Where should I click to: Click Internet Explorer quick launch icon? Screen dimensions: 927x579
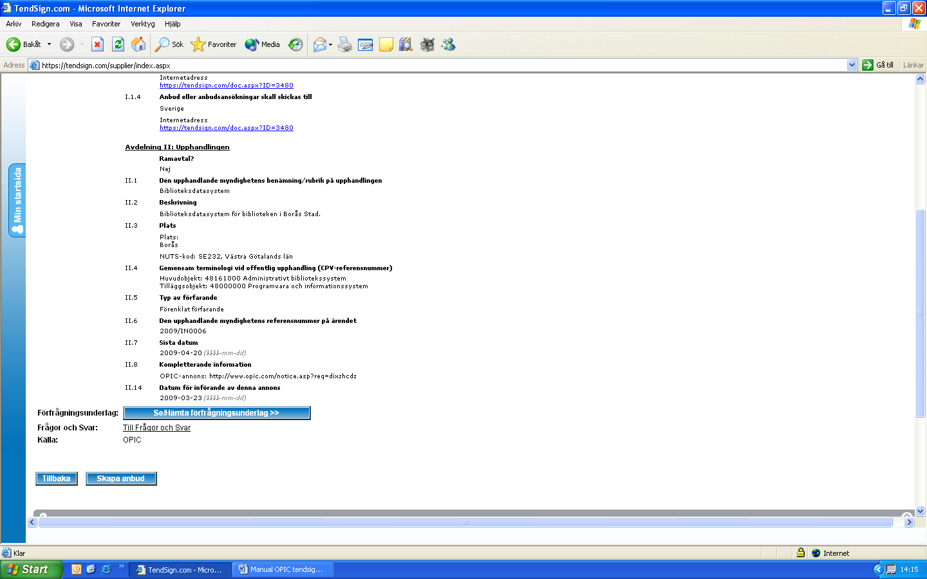tap(106, 569)
